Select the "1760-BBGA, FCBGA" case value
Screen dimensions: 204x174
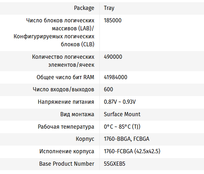click(x=127, y=139)
